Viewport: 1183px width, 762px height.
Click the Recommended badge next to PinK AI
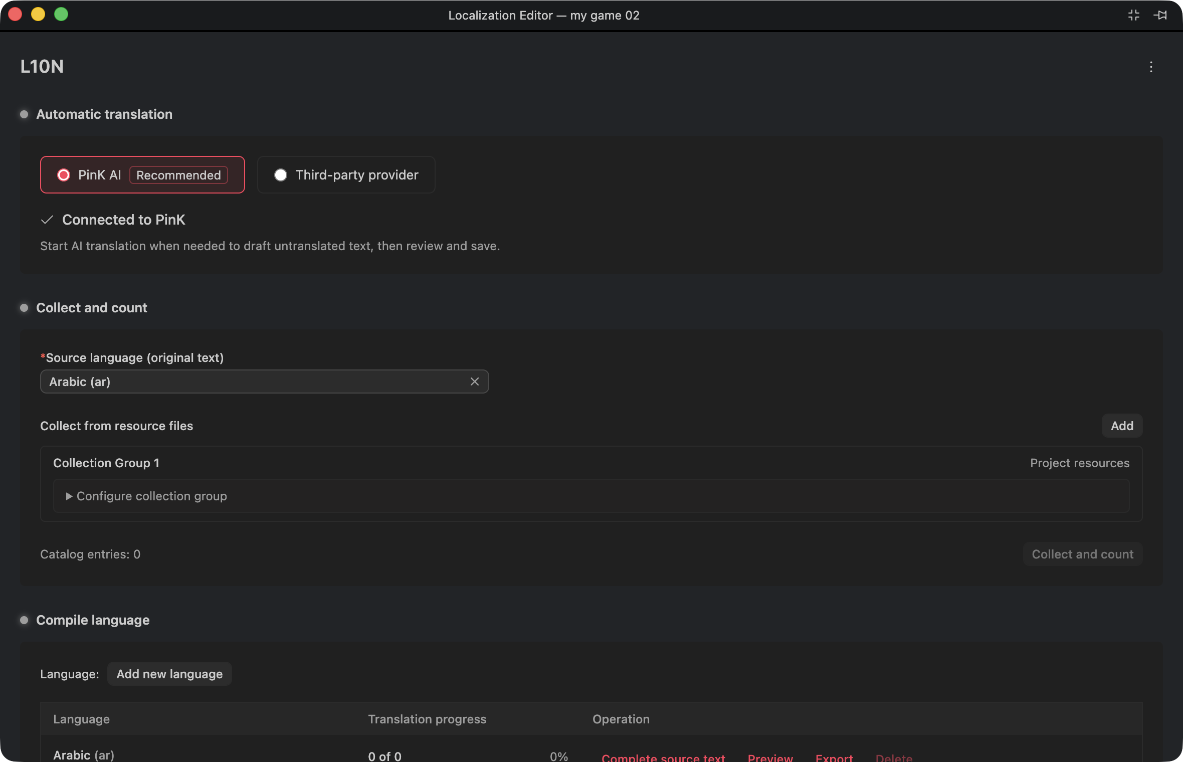point(178,175)
